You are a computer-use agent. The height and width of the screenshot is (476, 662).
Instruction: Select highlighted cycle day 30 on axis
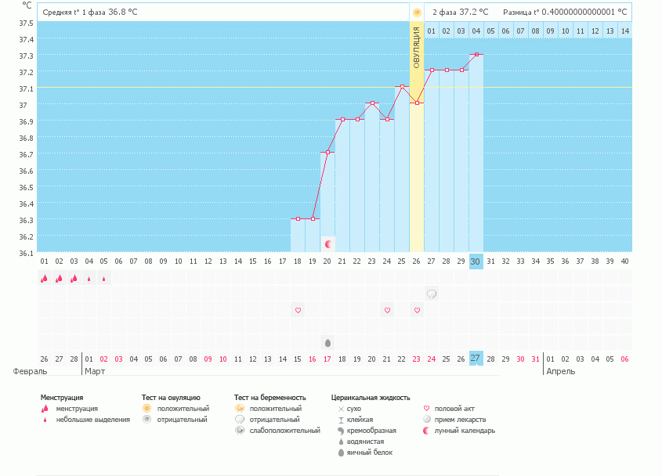(x=476, y=261)
